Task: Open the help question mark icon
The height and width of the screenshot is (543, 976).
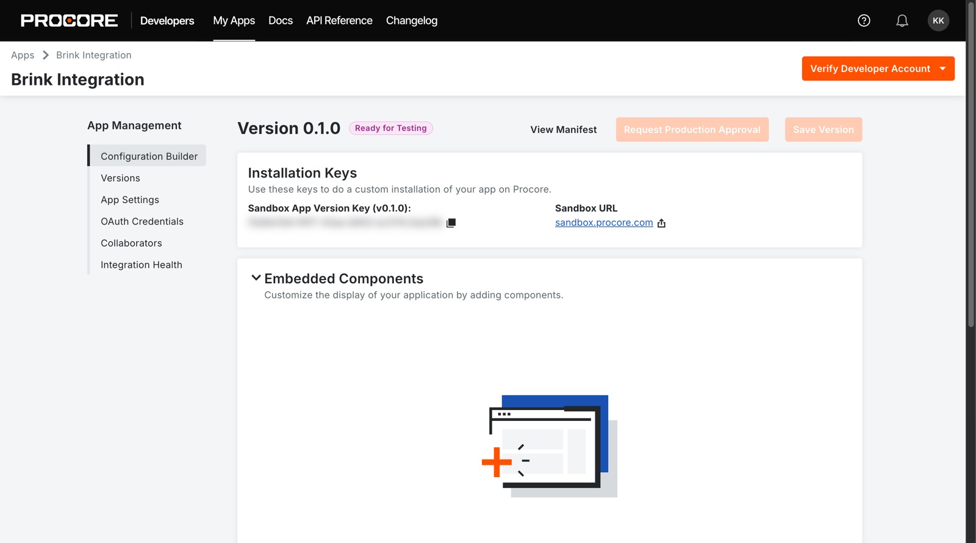Action: [x=864, y=21]
